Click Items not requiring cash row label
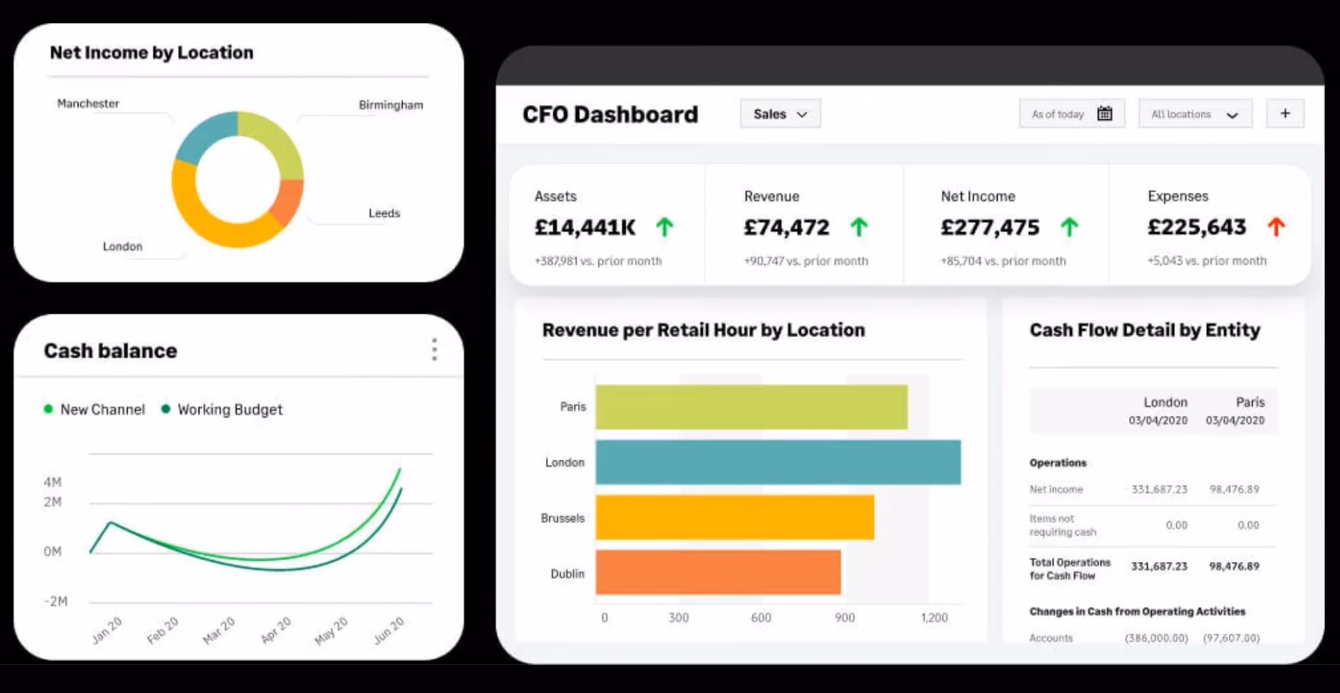 point(1063,525)
